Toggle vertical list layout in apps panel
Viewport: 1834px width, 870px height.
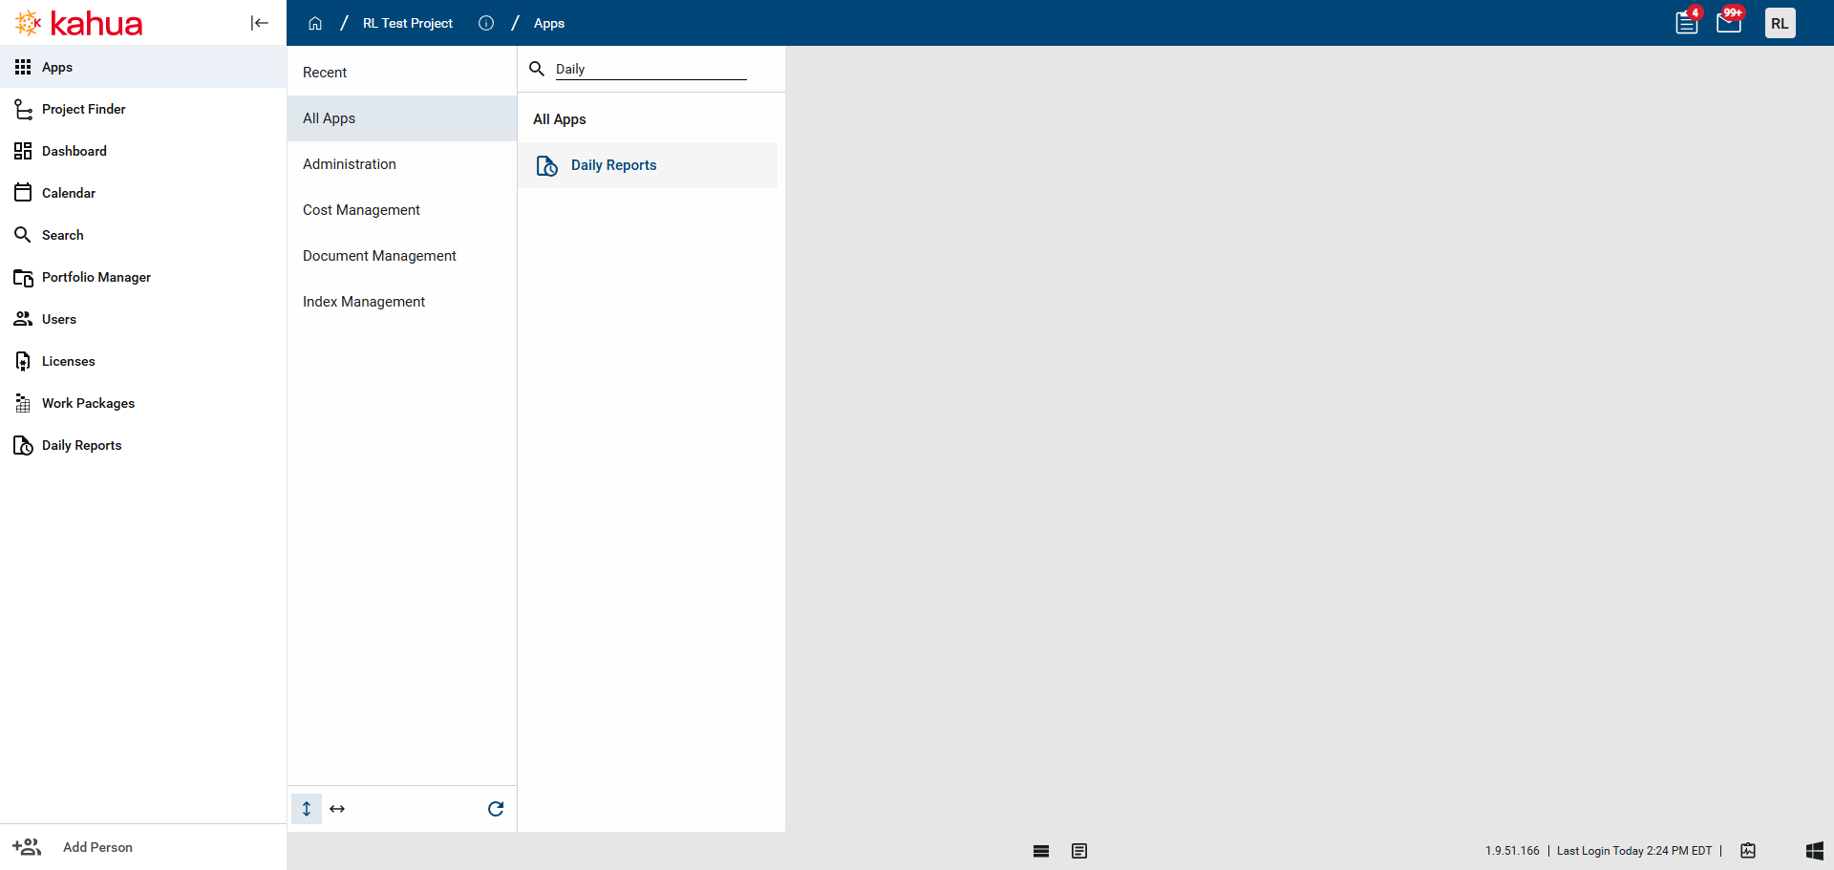[x=307, y=808]
